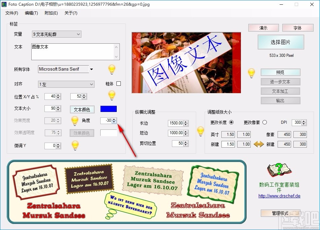Select the dark brown stamp caption style sample
Image resolution: width=320 pixels, height=230 pixels.
click(89, 179)
